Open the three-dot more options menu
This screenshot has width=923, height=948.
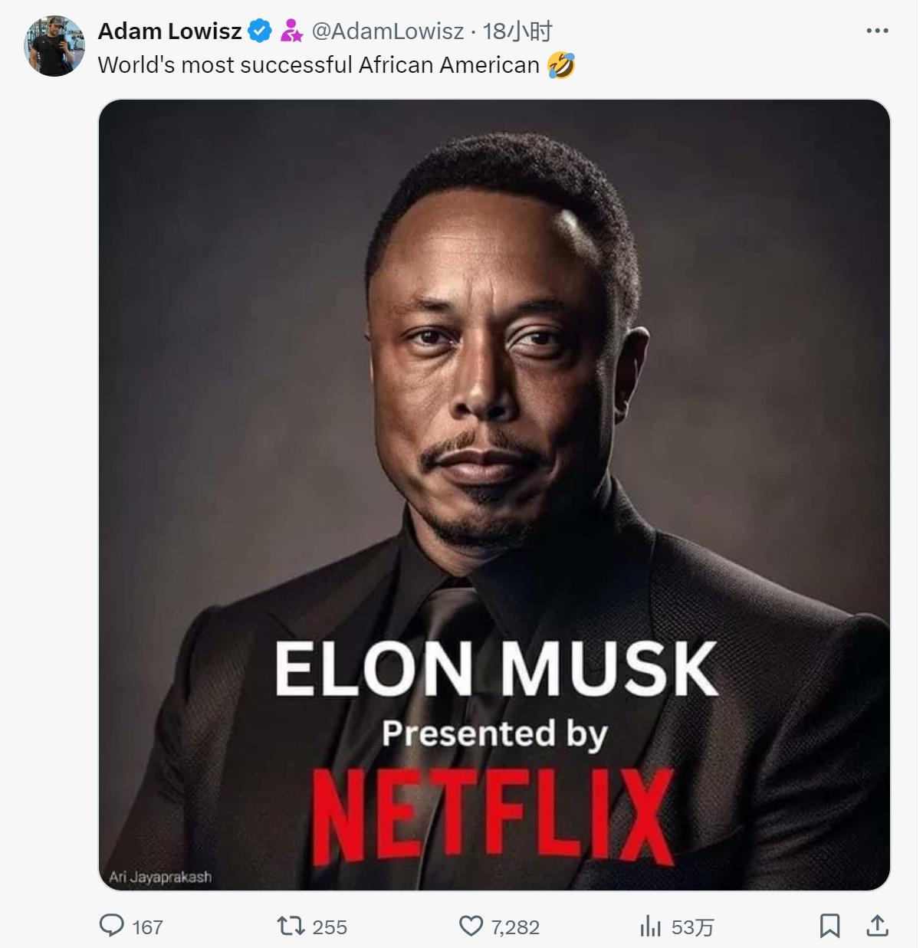(877, 31)
